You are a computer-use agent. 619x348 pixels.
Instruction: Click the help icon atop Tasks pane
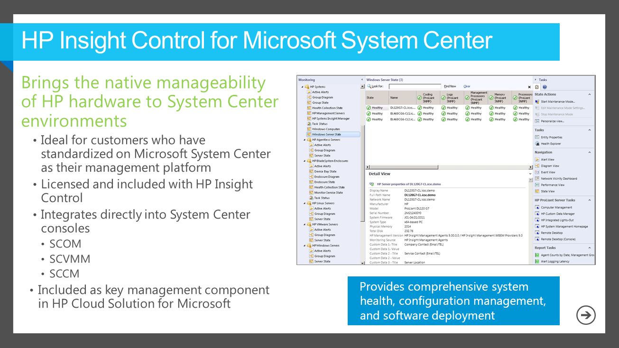point(545,87)
